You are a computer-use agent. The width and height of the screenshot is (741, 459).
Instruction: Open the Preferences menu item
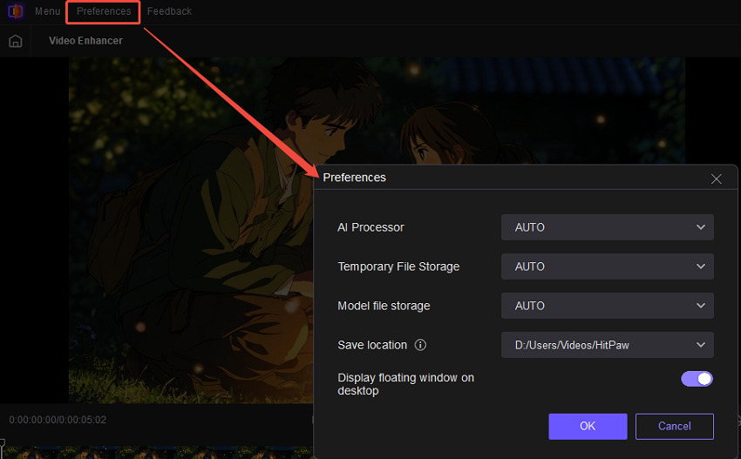pyautogui.click(x=104, y=11)
